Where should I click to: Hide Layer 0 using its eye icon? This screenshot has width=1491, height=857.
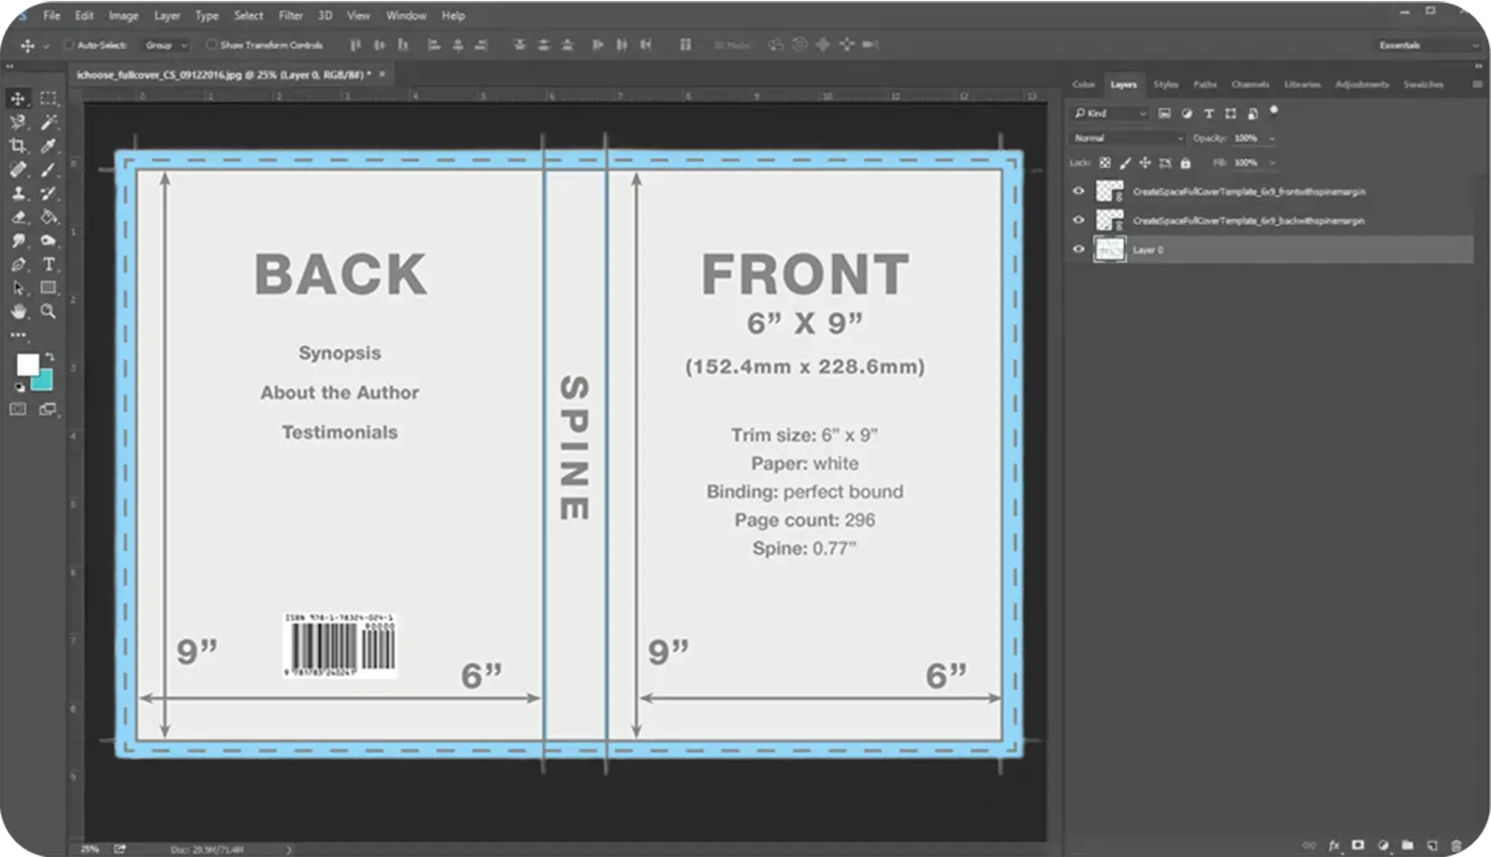[1078, 249]
